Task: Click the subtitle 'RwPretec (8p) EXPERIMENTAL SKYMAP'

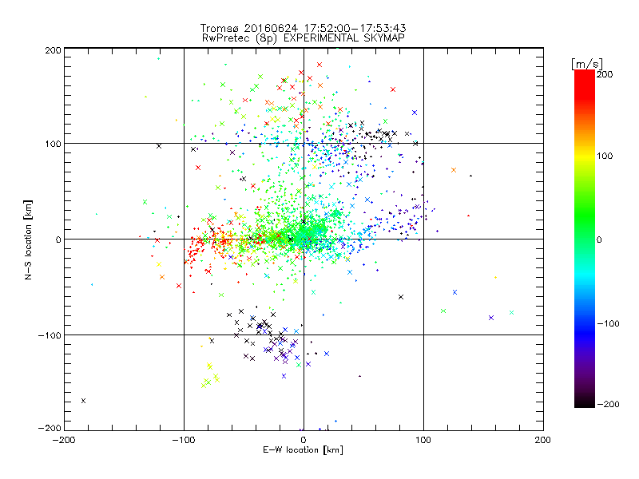Action: click(303, 38)
